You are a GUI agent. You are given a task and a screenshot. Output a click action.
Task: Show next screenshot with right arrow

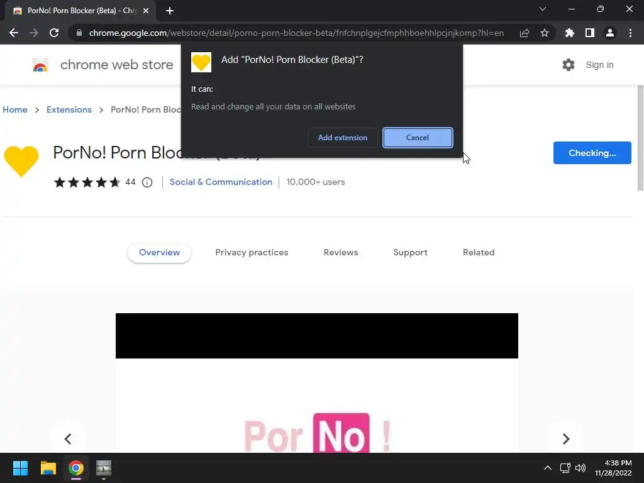(x=566, y=438)
